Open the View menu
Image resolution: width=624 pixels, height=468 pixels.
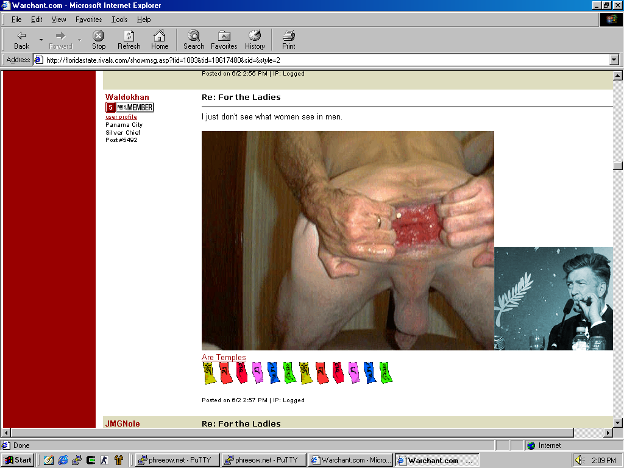pos(58,19)
